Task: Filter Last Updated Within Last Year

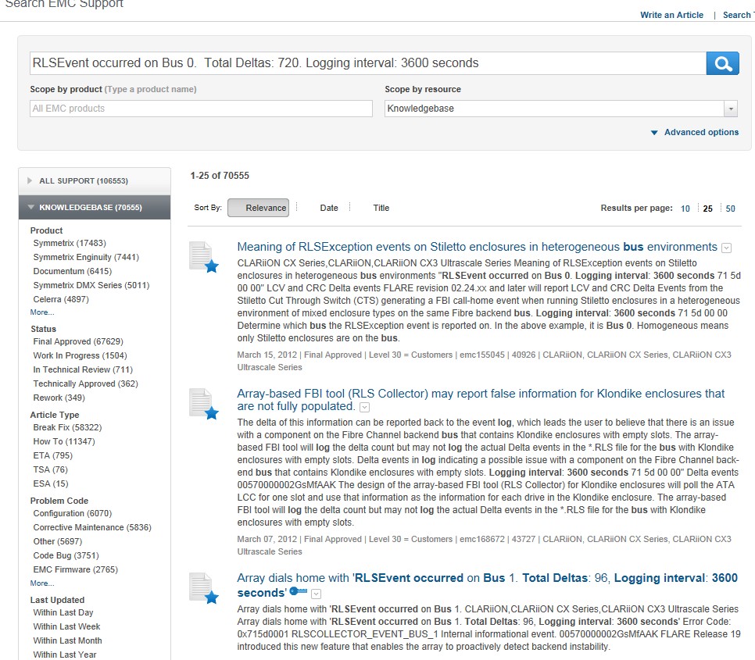Action: pos(65,655)
